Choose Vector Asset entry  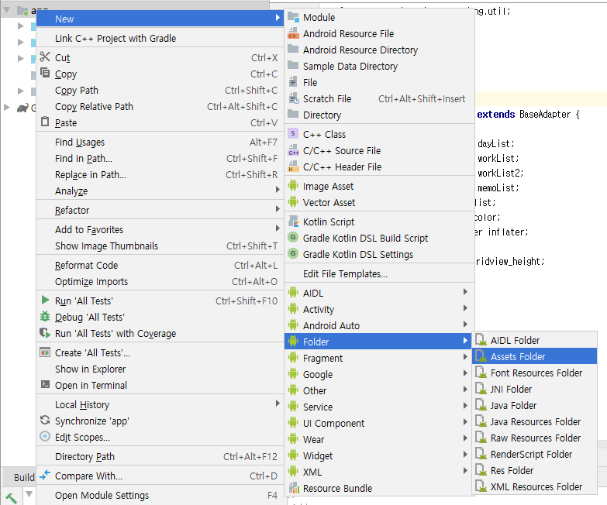(379, 202)
